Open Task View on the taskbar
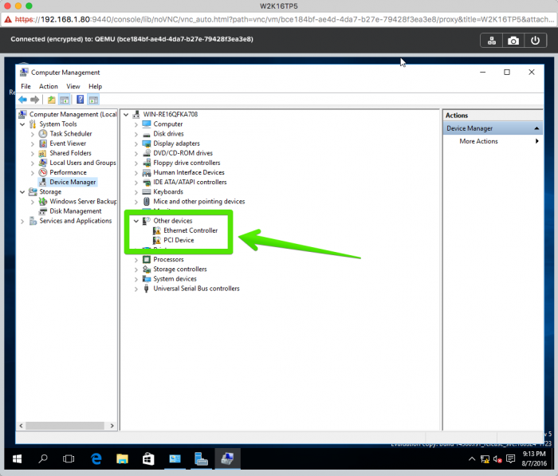The image size is (558, 476). click(69, 459)
